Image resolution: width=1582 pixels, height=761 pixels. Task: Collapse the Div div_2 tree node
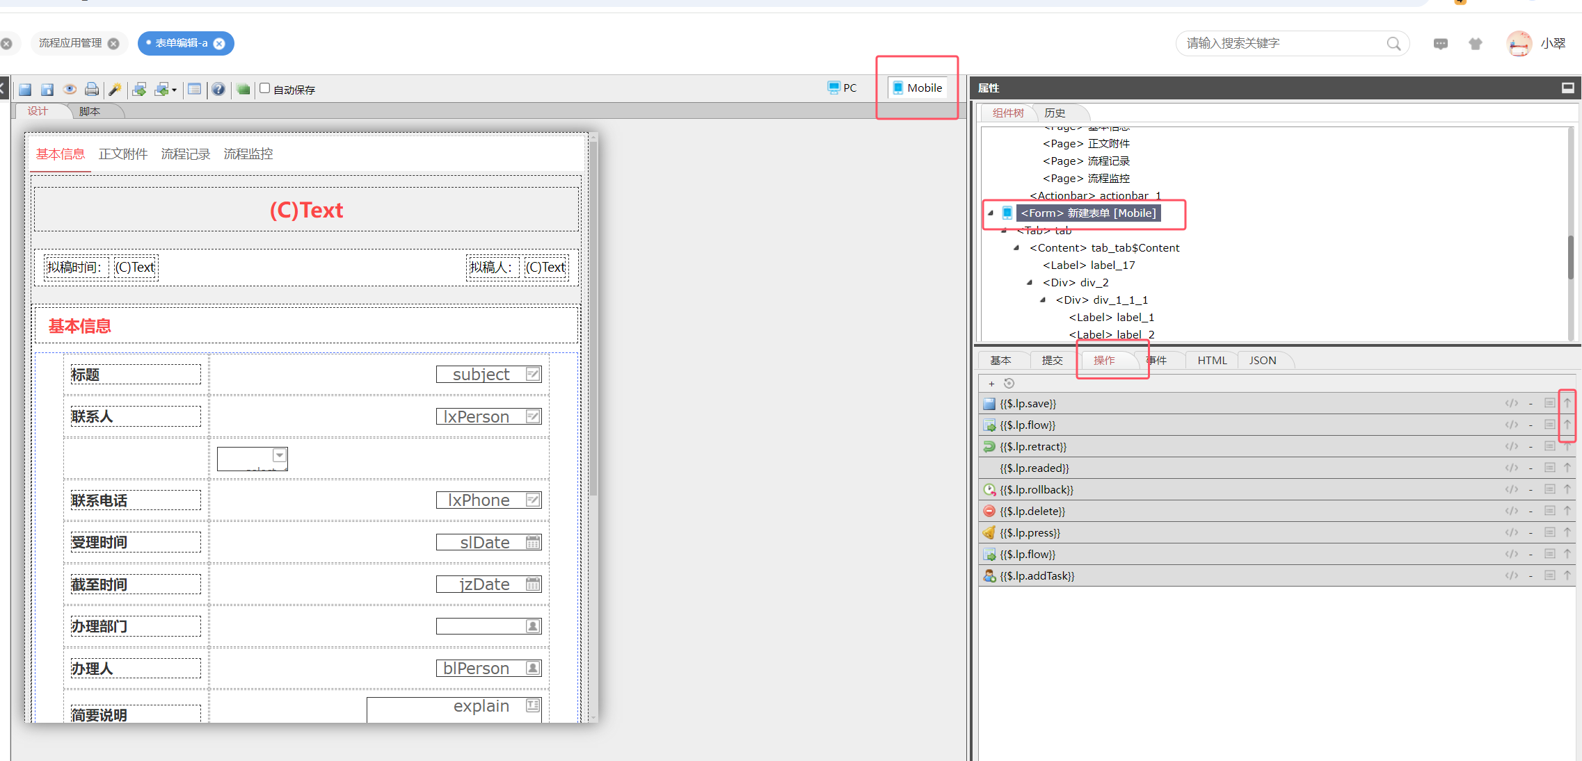1030,282
